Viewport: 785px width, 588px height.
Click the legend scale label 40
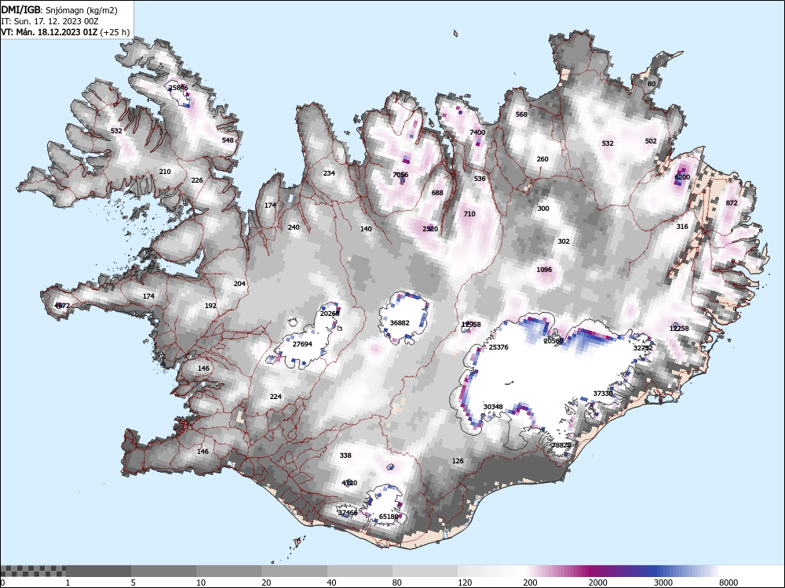(332, 583)
